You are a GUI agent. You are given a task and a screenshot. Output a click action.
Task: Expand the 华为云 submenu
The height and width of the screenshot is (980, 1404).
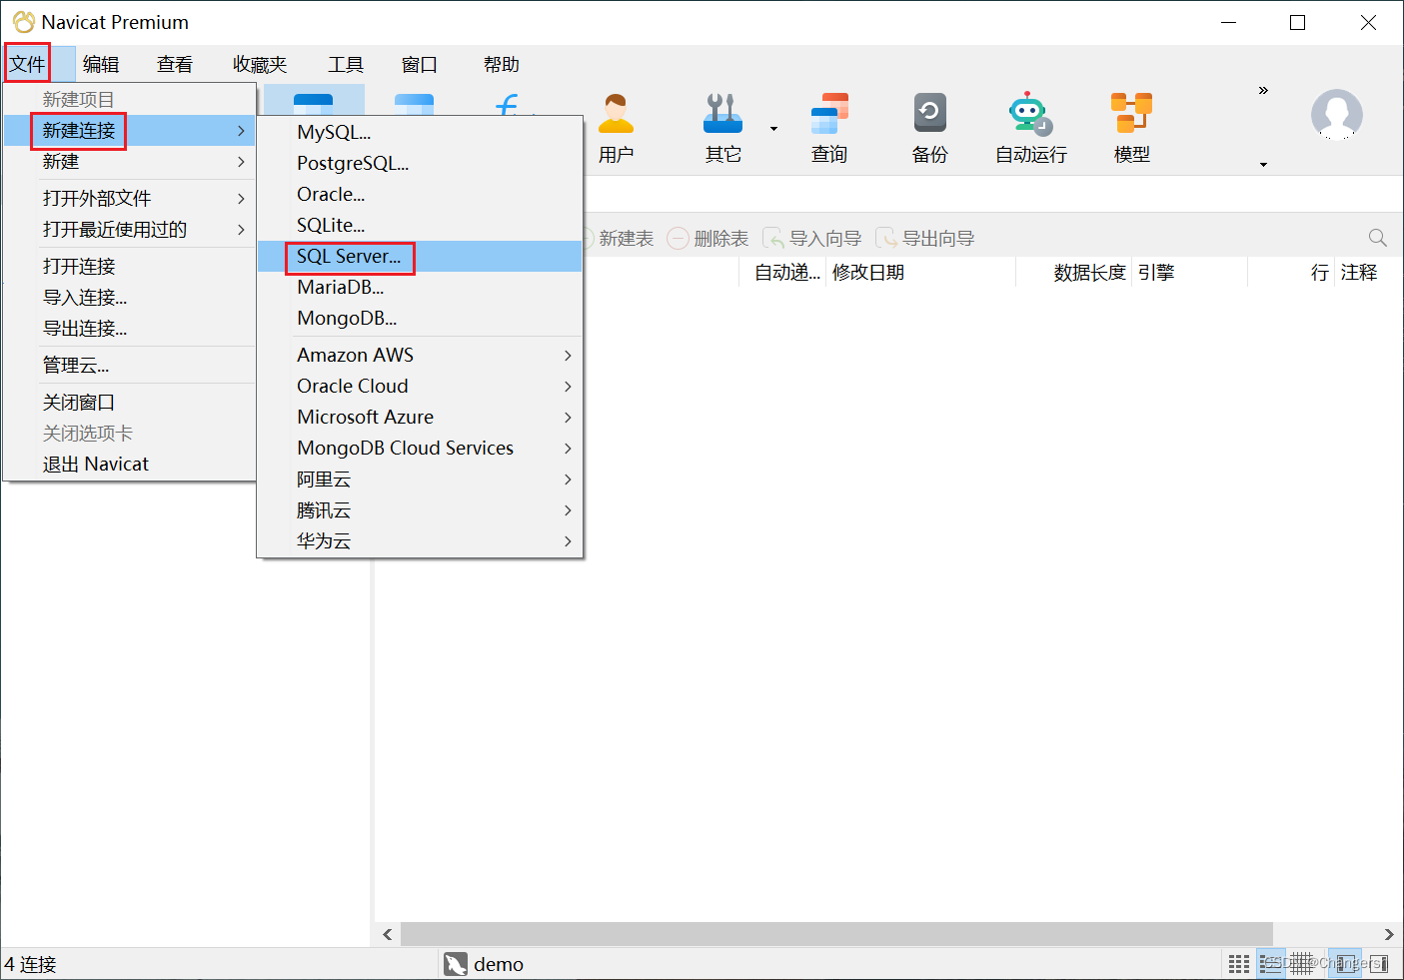pyautogui.click(x=568, y=541)
